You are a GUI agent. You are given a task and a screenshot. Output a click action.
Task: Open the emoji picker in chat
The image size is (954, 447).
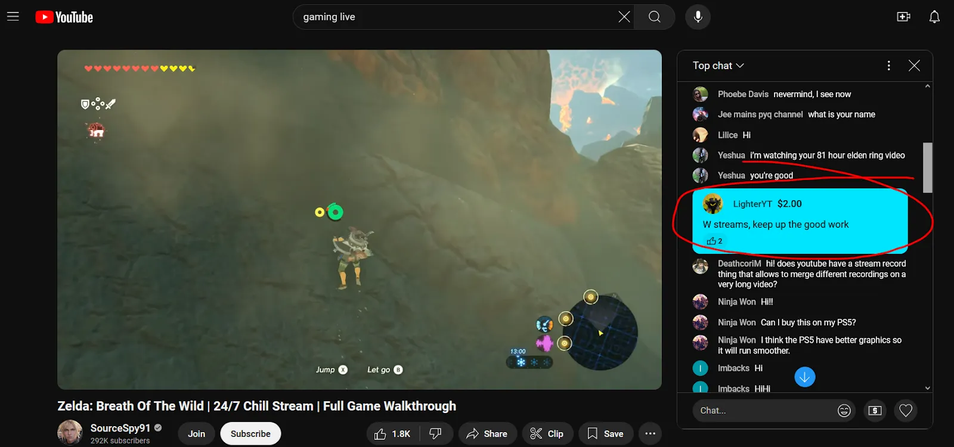(x=844, y=410)
